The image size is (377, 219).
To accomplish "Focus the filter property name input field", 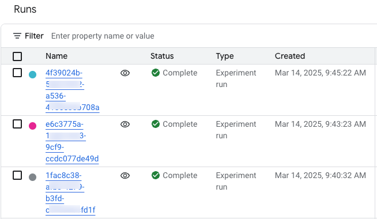I will (212, 36).
